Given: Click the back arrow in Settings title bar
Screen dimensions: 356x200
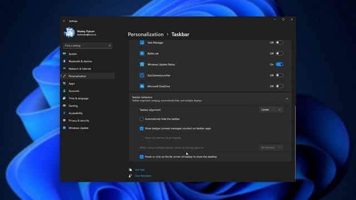Looking at the screenshot, I should (x=65, y=21).
